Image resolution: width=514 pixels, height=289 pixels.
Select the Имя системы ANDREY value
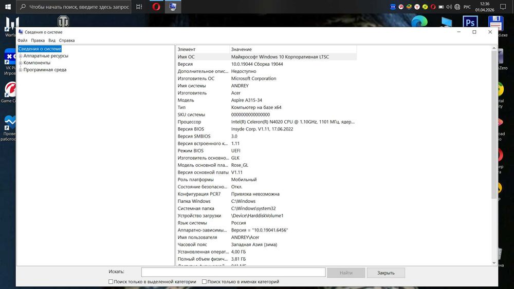coord(240,86)
